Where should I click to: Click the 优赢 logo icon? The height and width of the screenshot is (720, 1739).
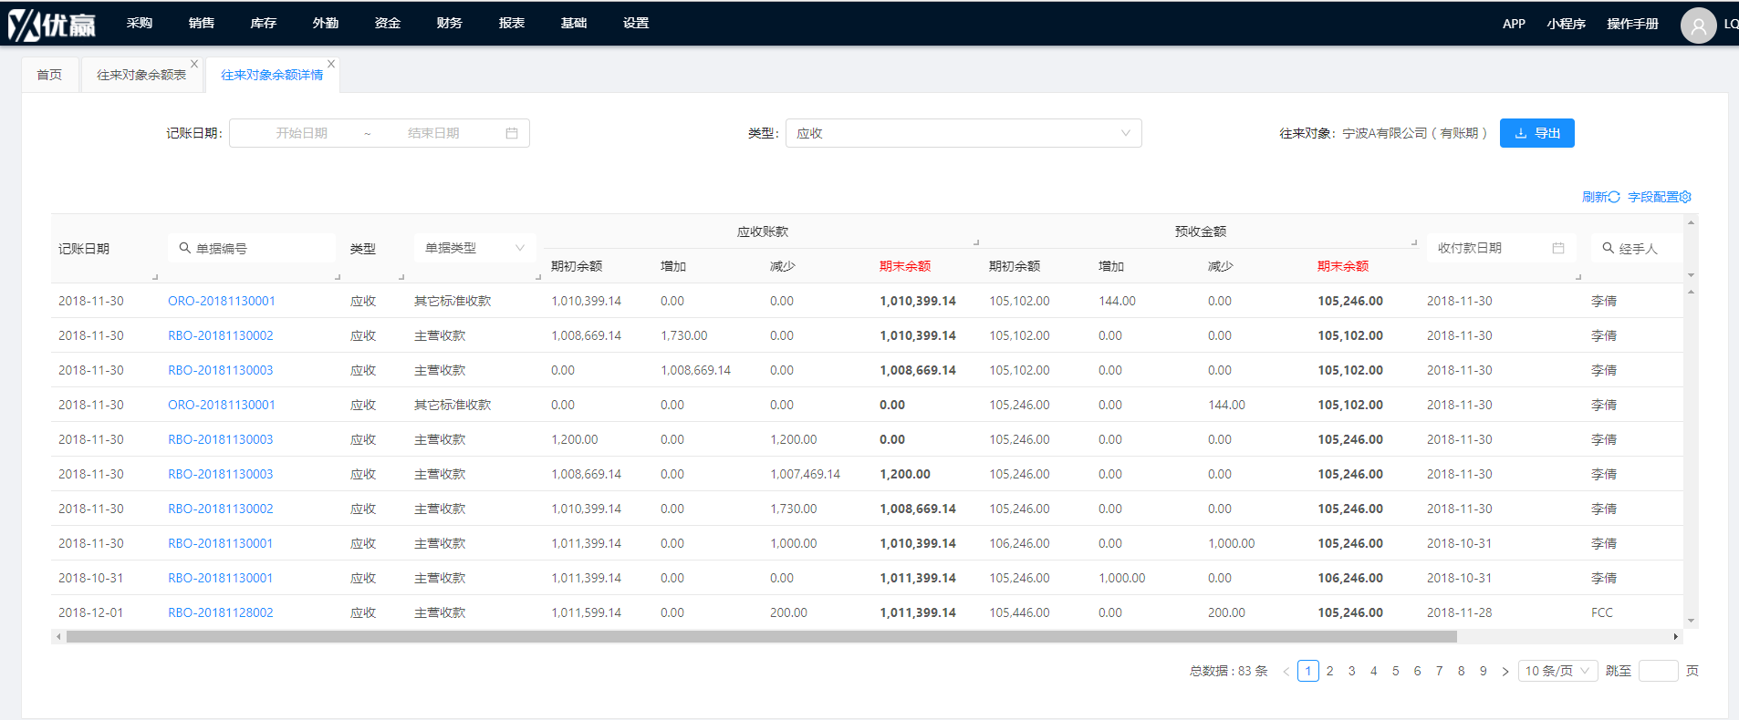click(x=51, y=25)
